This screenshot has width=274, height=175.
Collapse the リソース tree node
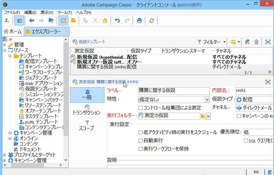pyautogui.click(x=4, y=50)
